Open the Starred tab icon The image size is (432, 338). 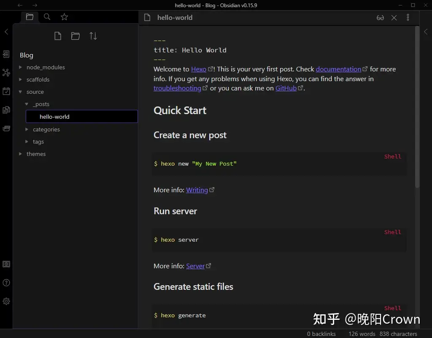pyautogui.click(x=64, y=17)
